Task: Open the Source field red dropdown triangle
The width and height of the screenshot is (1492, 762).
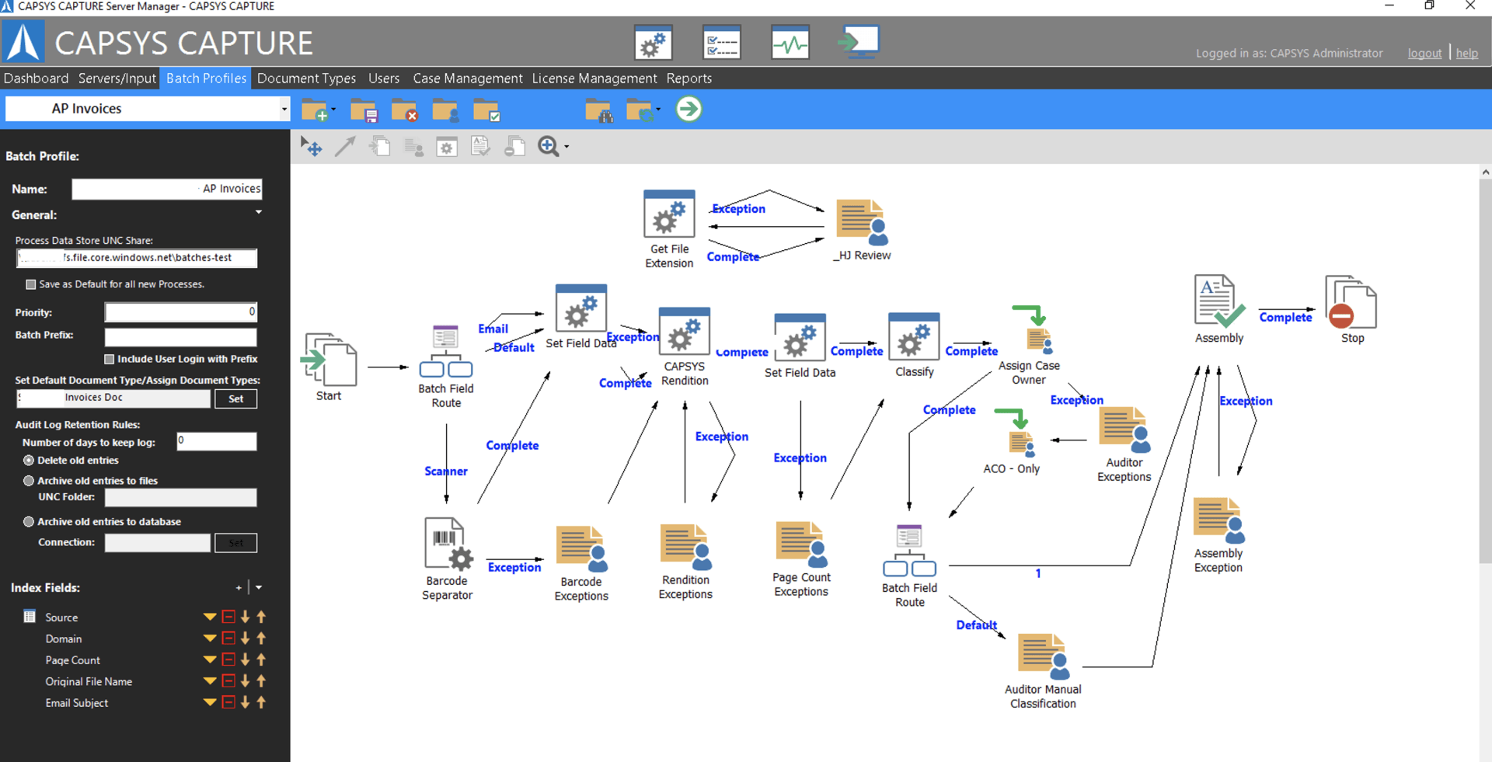Action: pyautogui.click(x=208, y=616)
